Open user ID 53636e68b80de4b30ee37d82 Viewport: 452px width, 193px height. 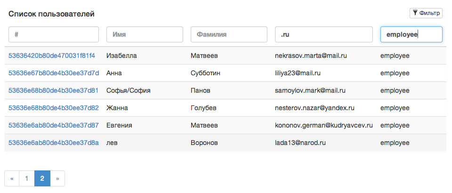click(54, 108)
